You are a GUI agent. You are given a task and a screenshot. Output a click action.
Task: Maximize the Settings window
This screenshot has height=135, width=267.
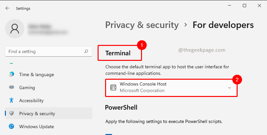(244, 6)
